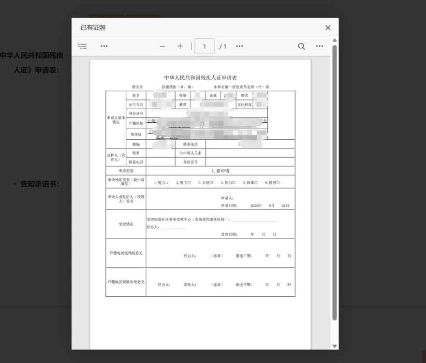
Task: Open the ellipsis menu after page count
Action: point(240,46)
